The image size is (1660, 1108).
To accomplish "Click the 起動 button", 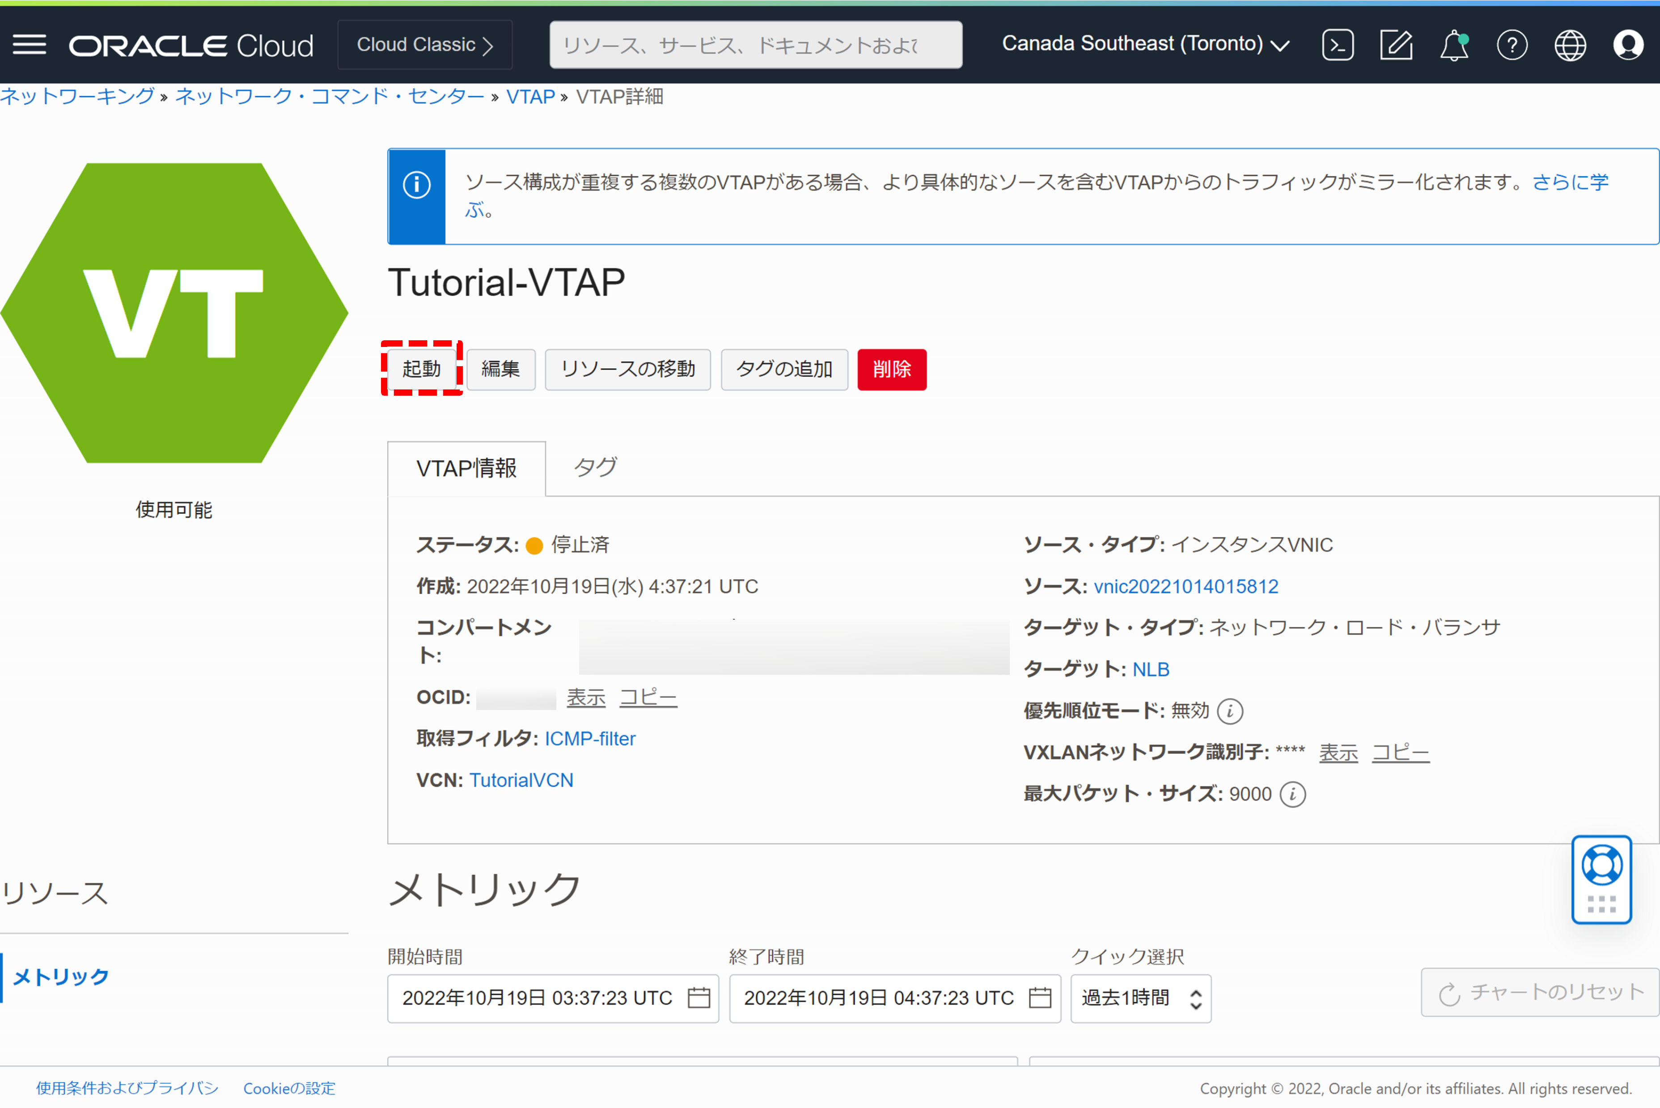I will click(x=422, y=369).
